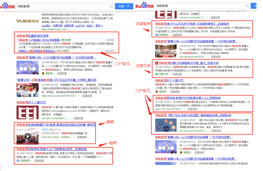Open the 胡智晨介绍 爱奇艺 video result title
263x171 pixels.
coord(56,125)
